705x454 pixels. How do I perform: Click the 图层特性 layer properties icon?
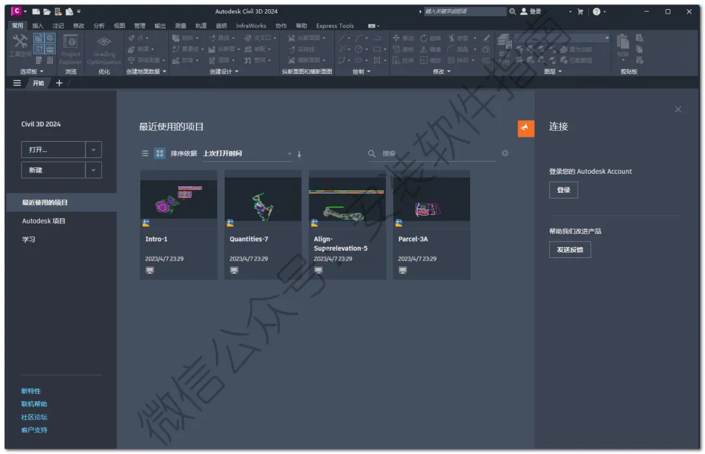(x=505, y=50)
